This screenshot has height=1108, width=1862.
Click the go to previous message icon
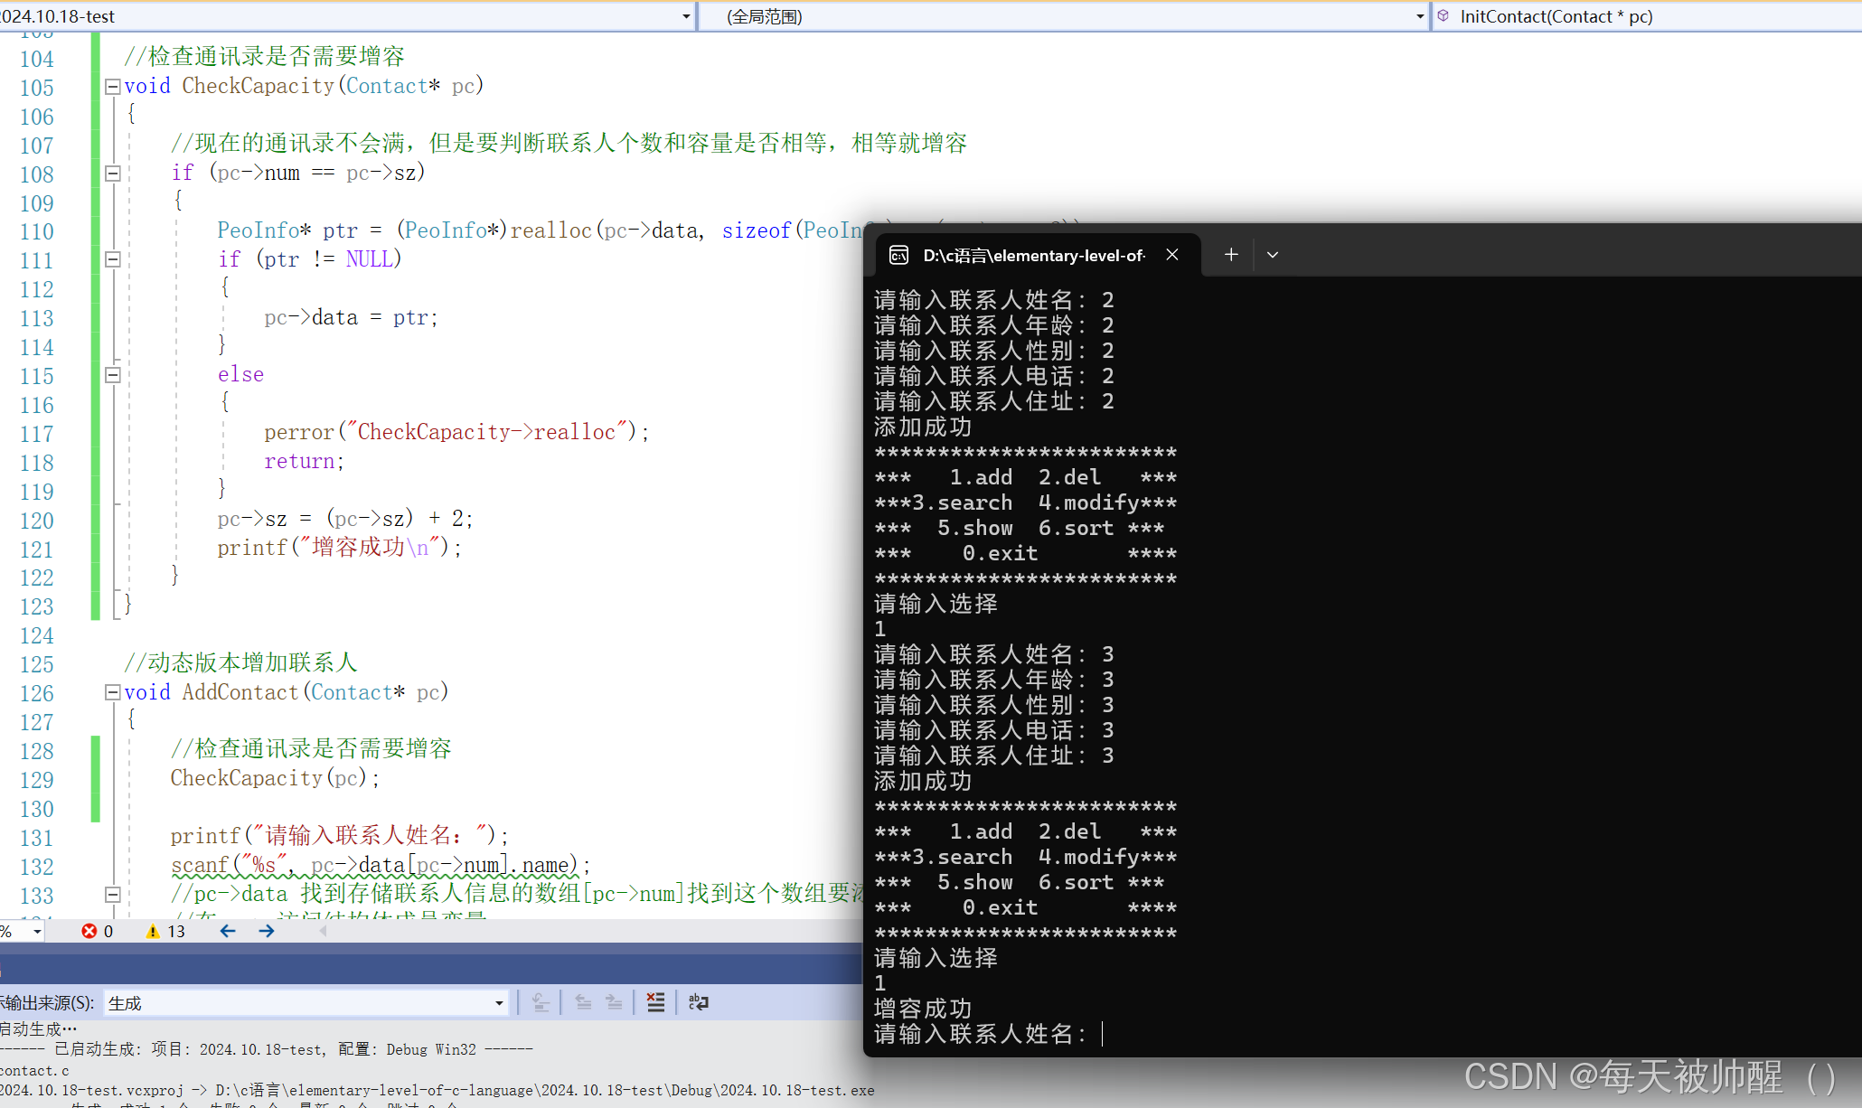[x=583, y=1002]
